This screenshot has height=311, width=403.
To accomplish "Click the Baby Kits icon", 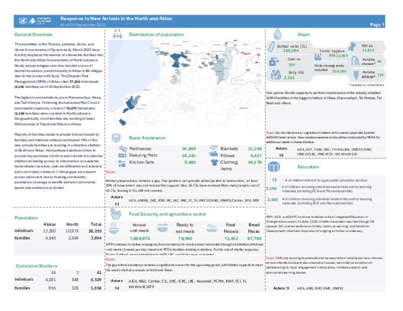I will [275, 75].
